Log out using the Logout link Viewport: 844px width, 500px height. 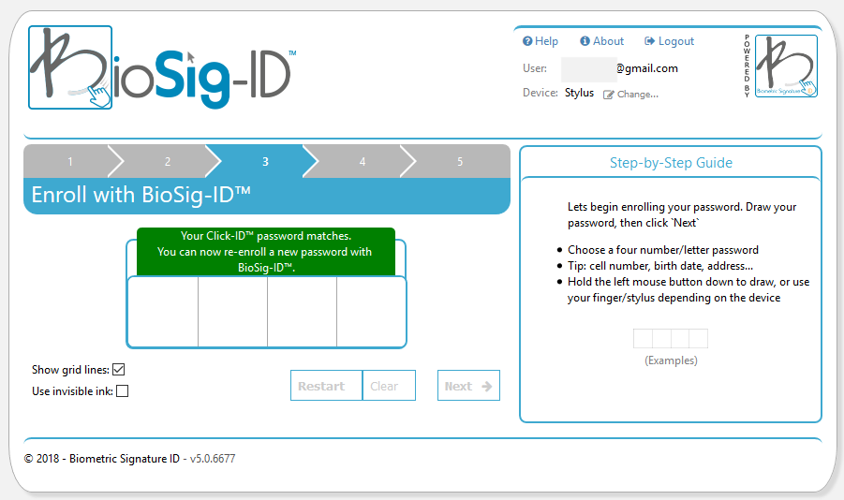tap(669, 41)
